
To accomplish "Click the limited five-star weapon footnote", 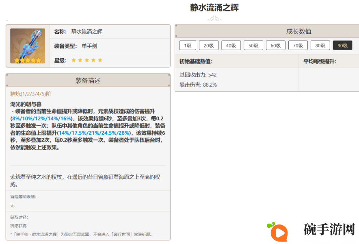I will (x=81, y=234).
